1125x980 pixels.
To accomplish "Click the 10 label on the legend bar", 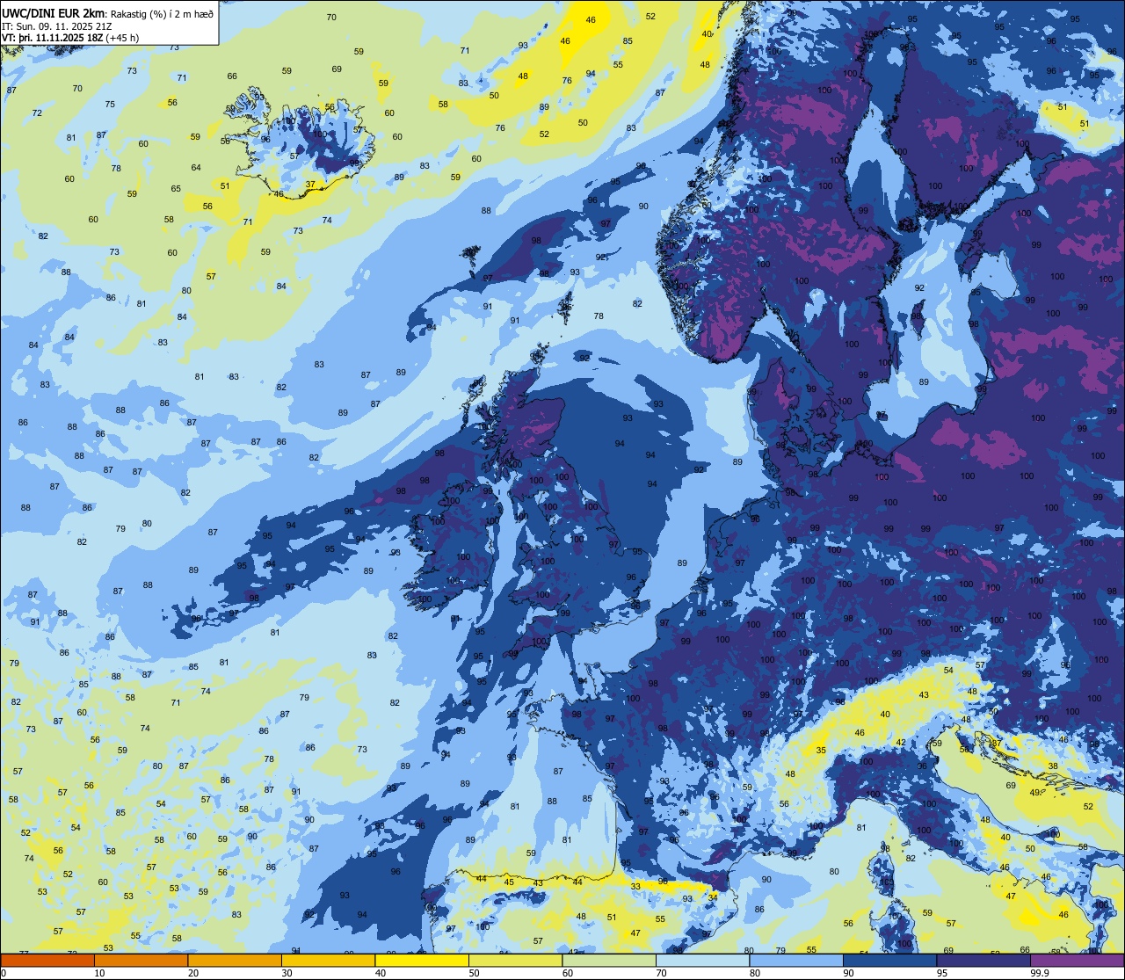I will [x=100, y=973].
